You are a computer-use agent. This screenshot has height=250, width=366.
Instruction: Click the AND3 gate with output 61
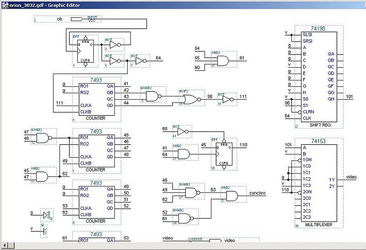click(222, 61)
